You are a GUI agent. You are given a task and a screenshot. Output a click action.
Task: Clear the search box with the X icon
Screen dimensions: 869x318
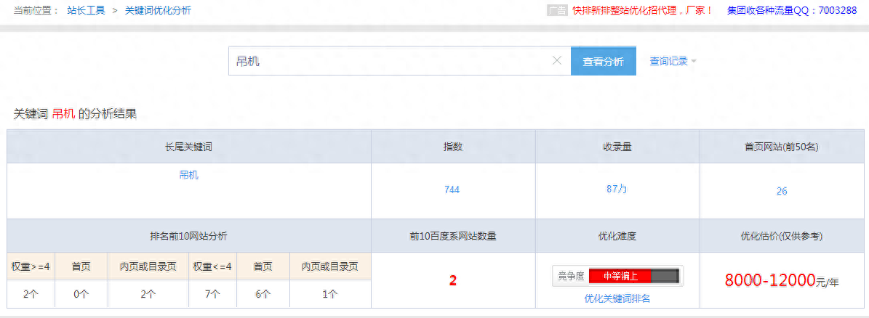point(557,61)
